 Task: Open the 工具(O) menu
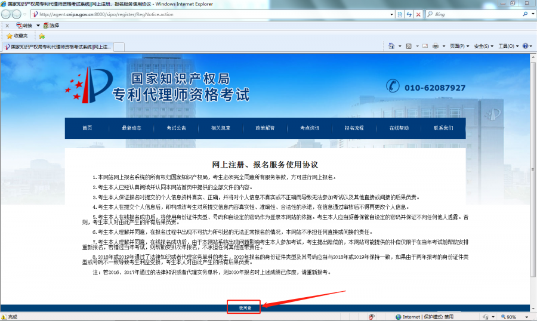(x=508, y=47)
